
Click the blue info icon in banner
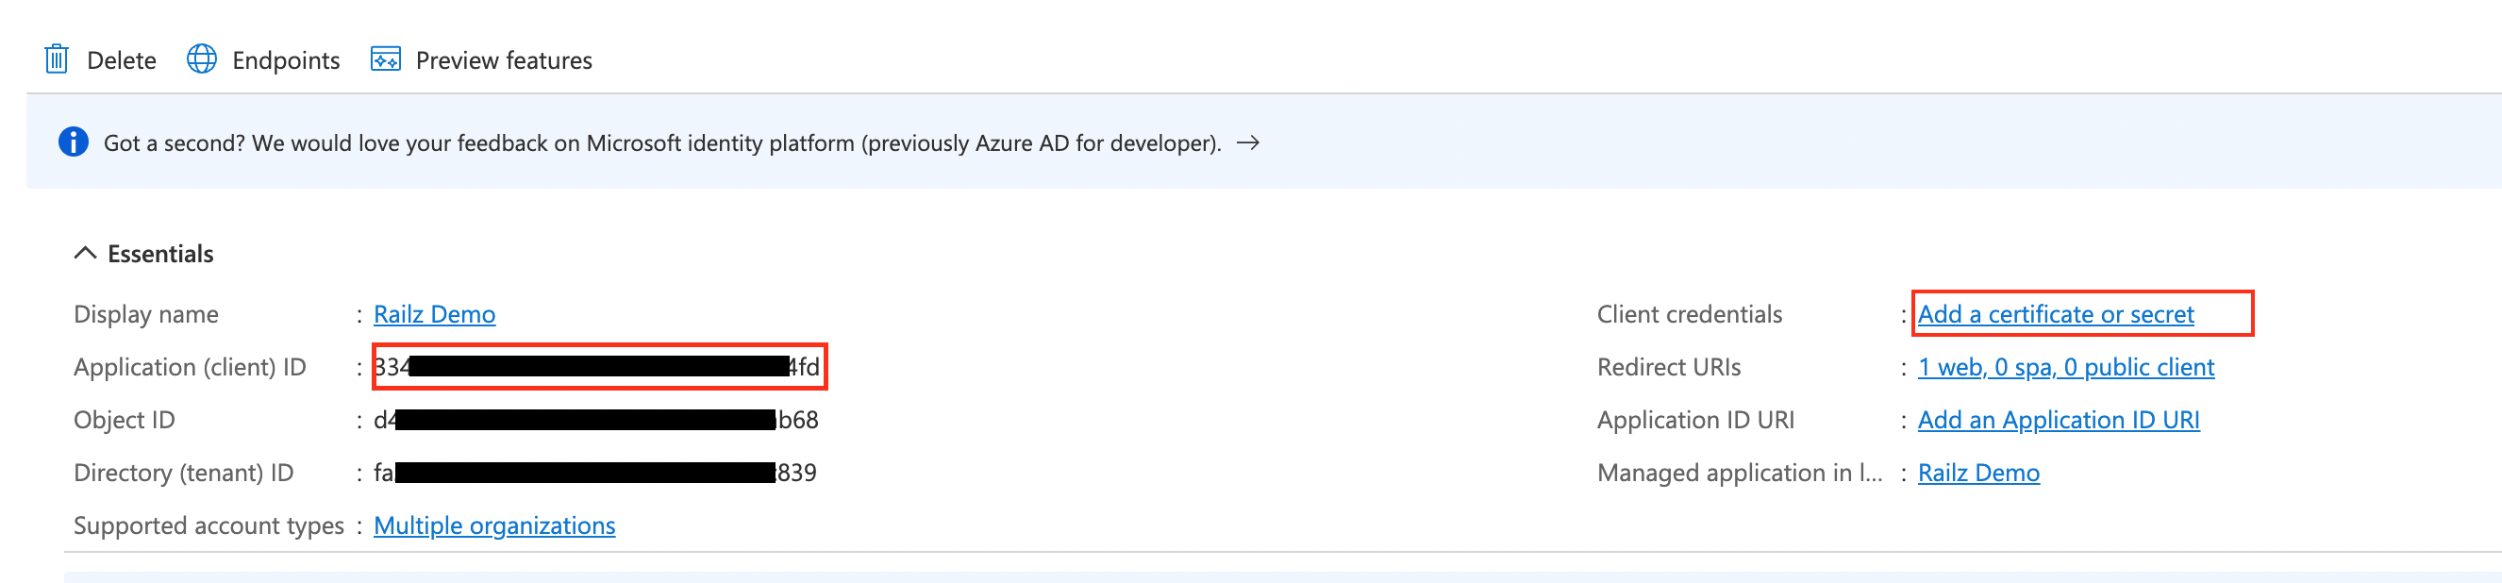74,142
